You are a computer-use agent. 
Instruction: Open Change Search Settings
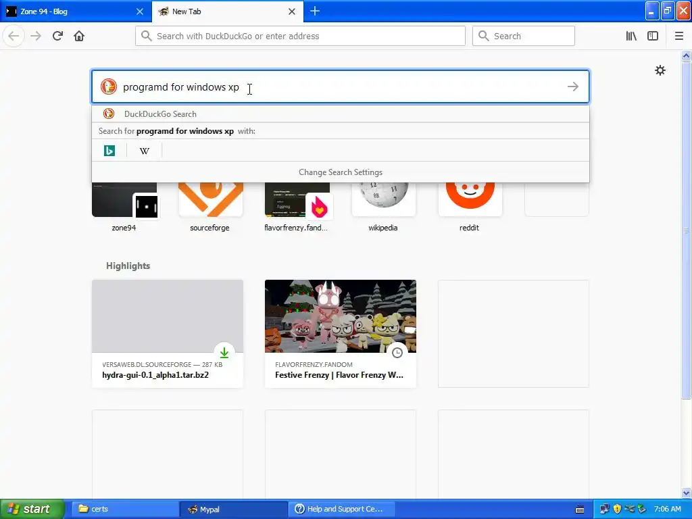tap(341, 172)
